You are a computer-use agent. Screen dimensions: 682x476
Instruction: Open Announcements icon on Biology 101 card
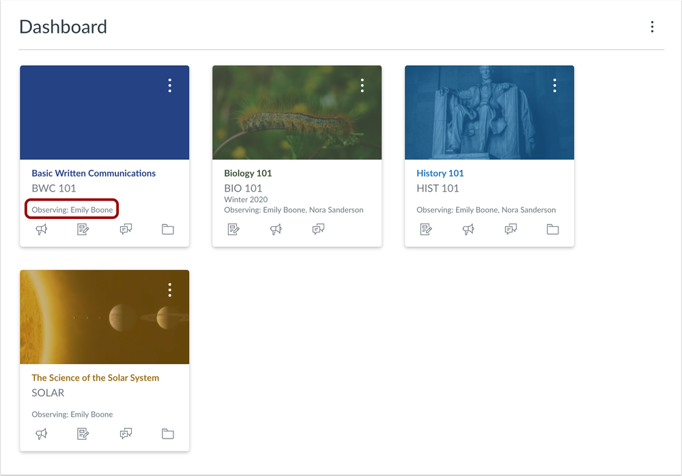pyautogui.click(x=276, y=230)
